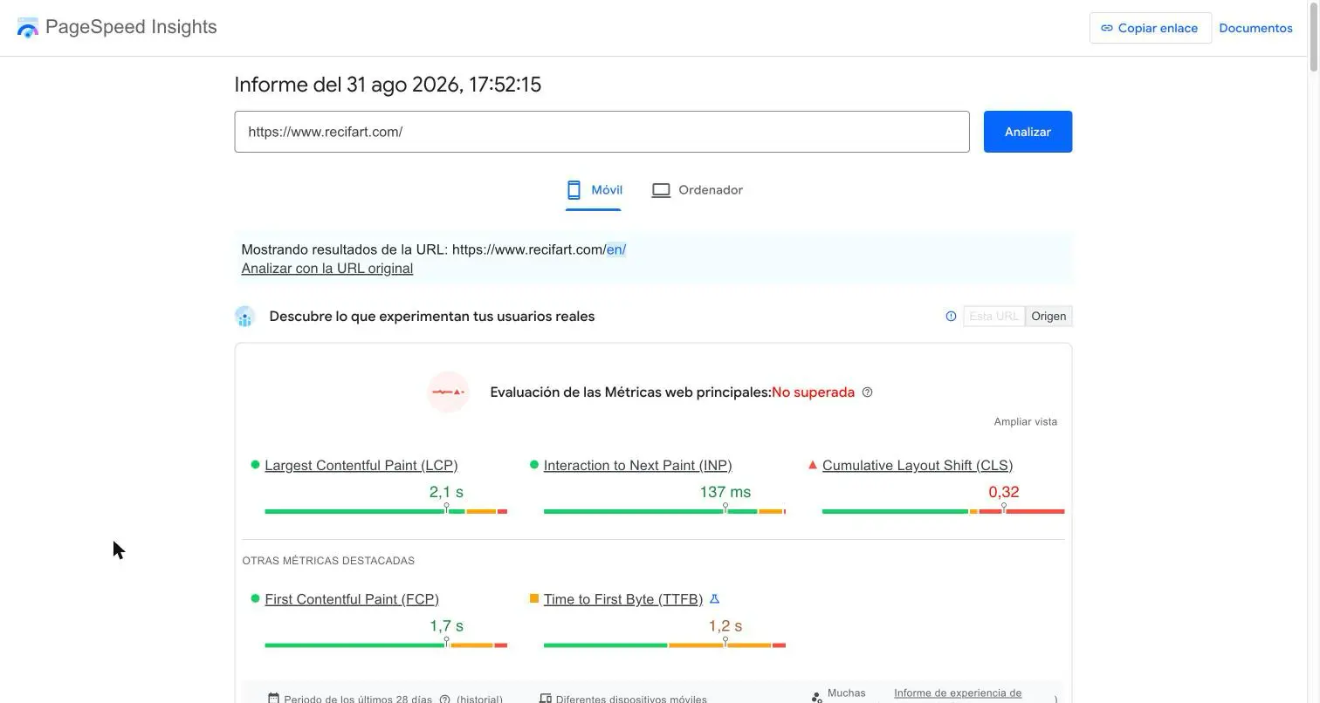This screenshot has height=703, width=1320.
Task: Click Analizar con la URL original link
Action: point(327,269)
